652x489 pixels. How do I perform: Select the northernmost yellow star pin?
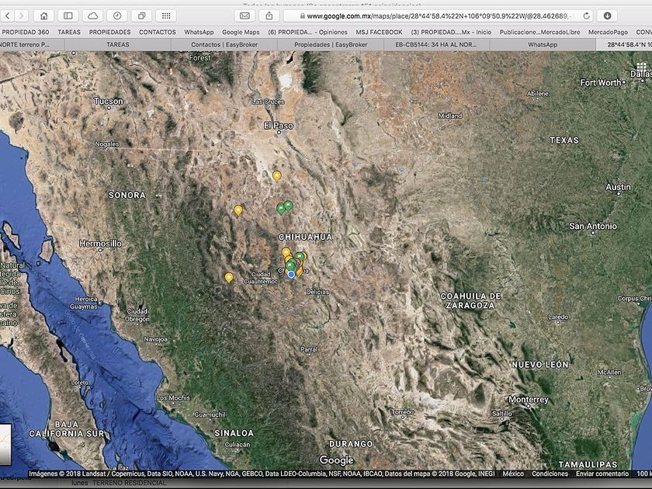(277, 176)
